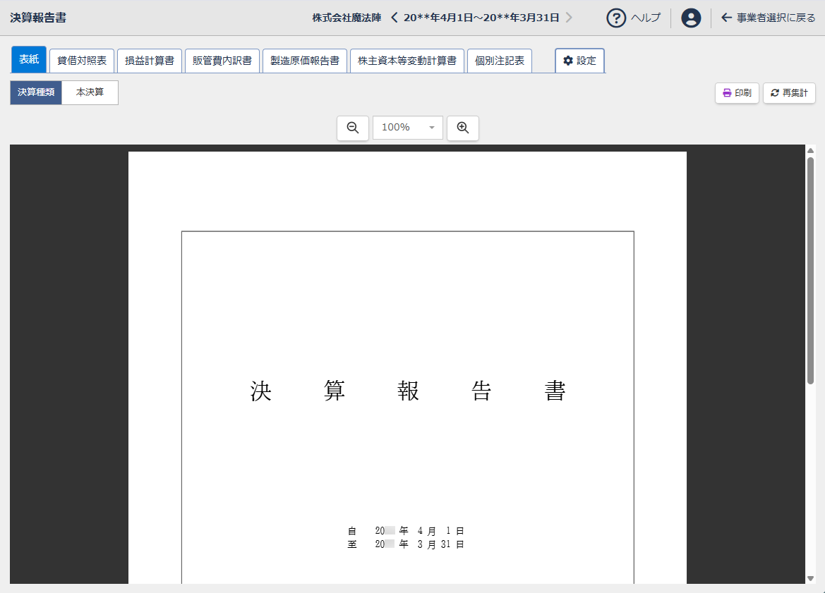Viewport: 825px width, 593px height.
Task: Switch to the 貸借対照表 tab
Action: pyautogui.click(x=81, y=60)
